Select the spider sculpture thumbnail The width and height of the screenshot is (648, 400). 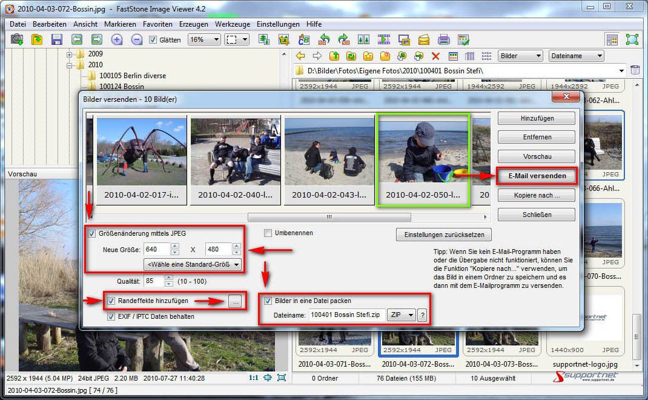point(142,152)
